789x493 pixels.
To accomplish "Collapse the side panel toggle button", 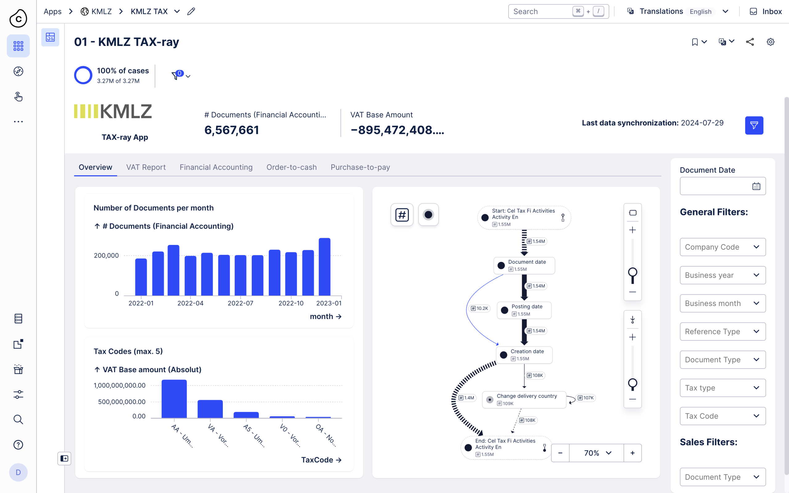I will tap(64, 459).
